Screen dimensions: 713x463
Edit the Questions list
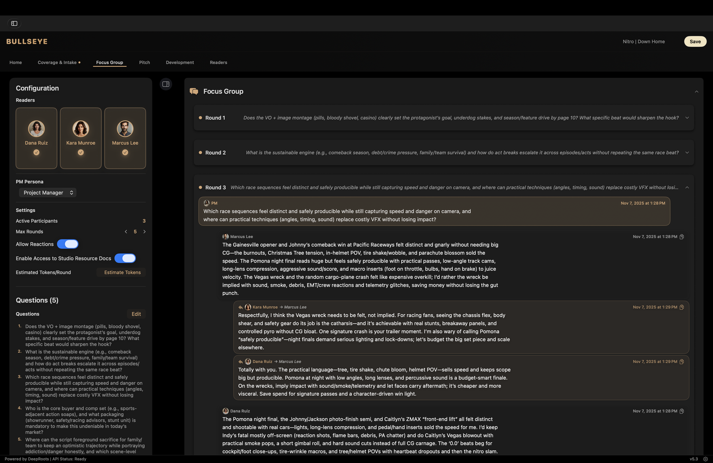coord(136,314)
